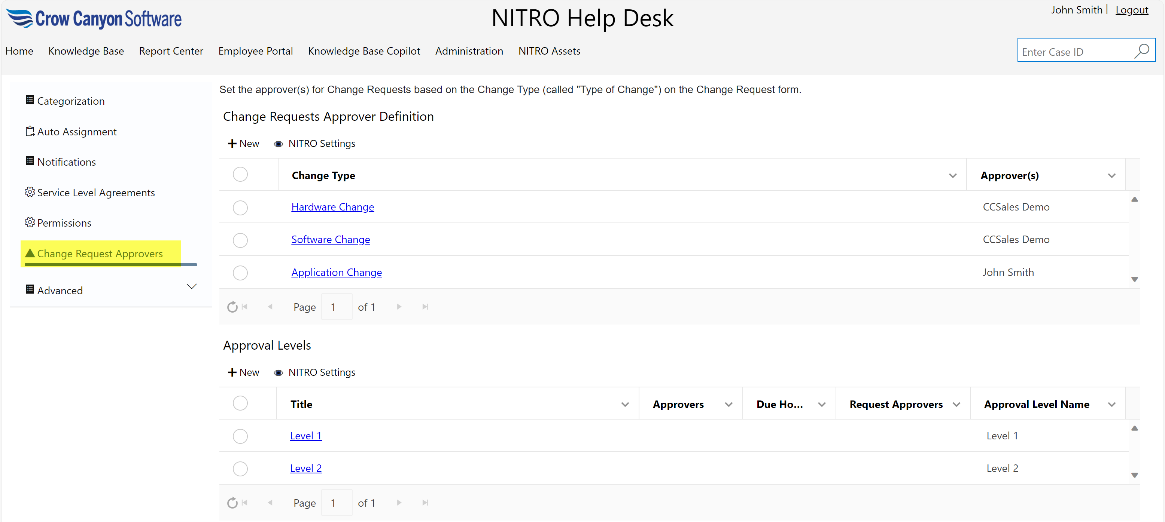Go to Administration menu item

[469, 51]
